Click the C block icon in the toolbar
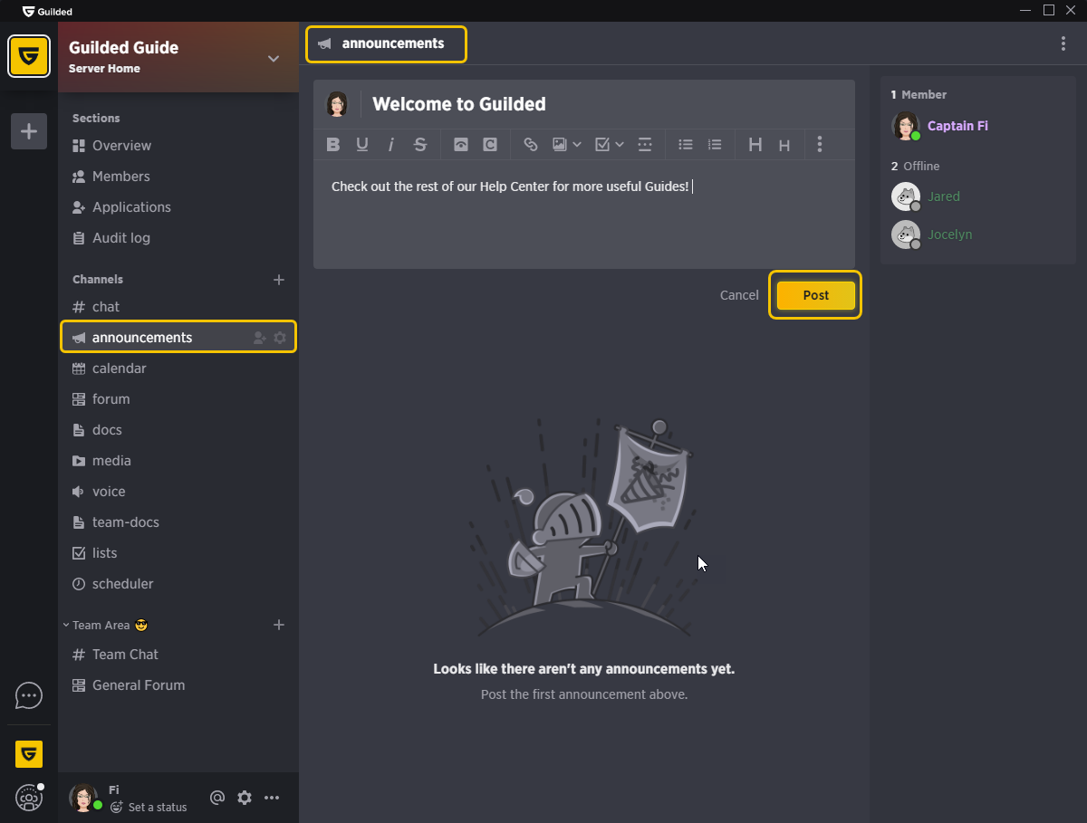 coord(490,145)
